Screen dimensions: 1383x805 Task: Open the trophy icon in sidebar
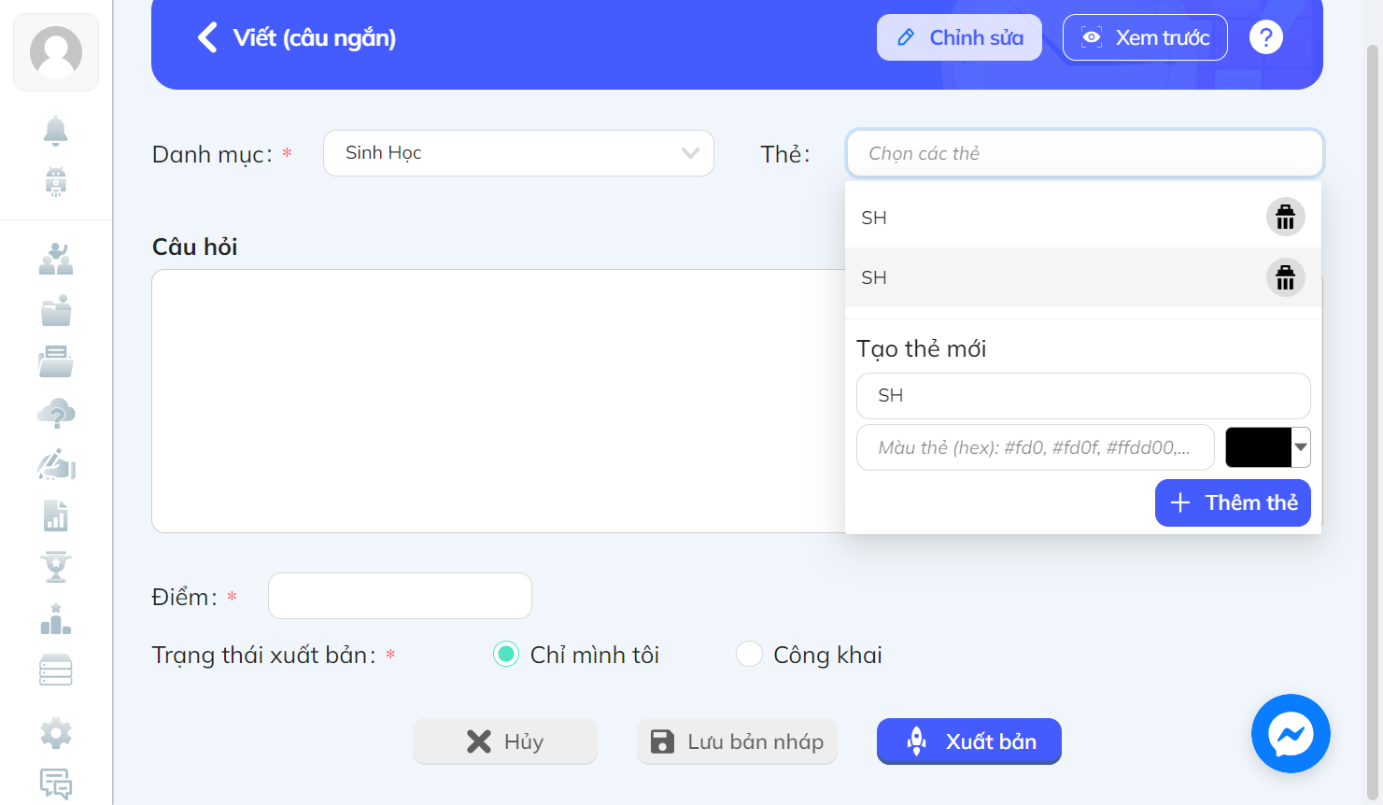56,567
